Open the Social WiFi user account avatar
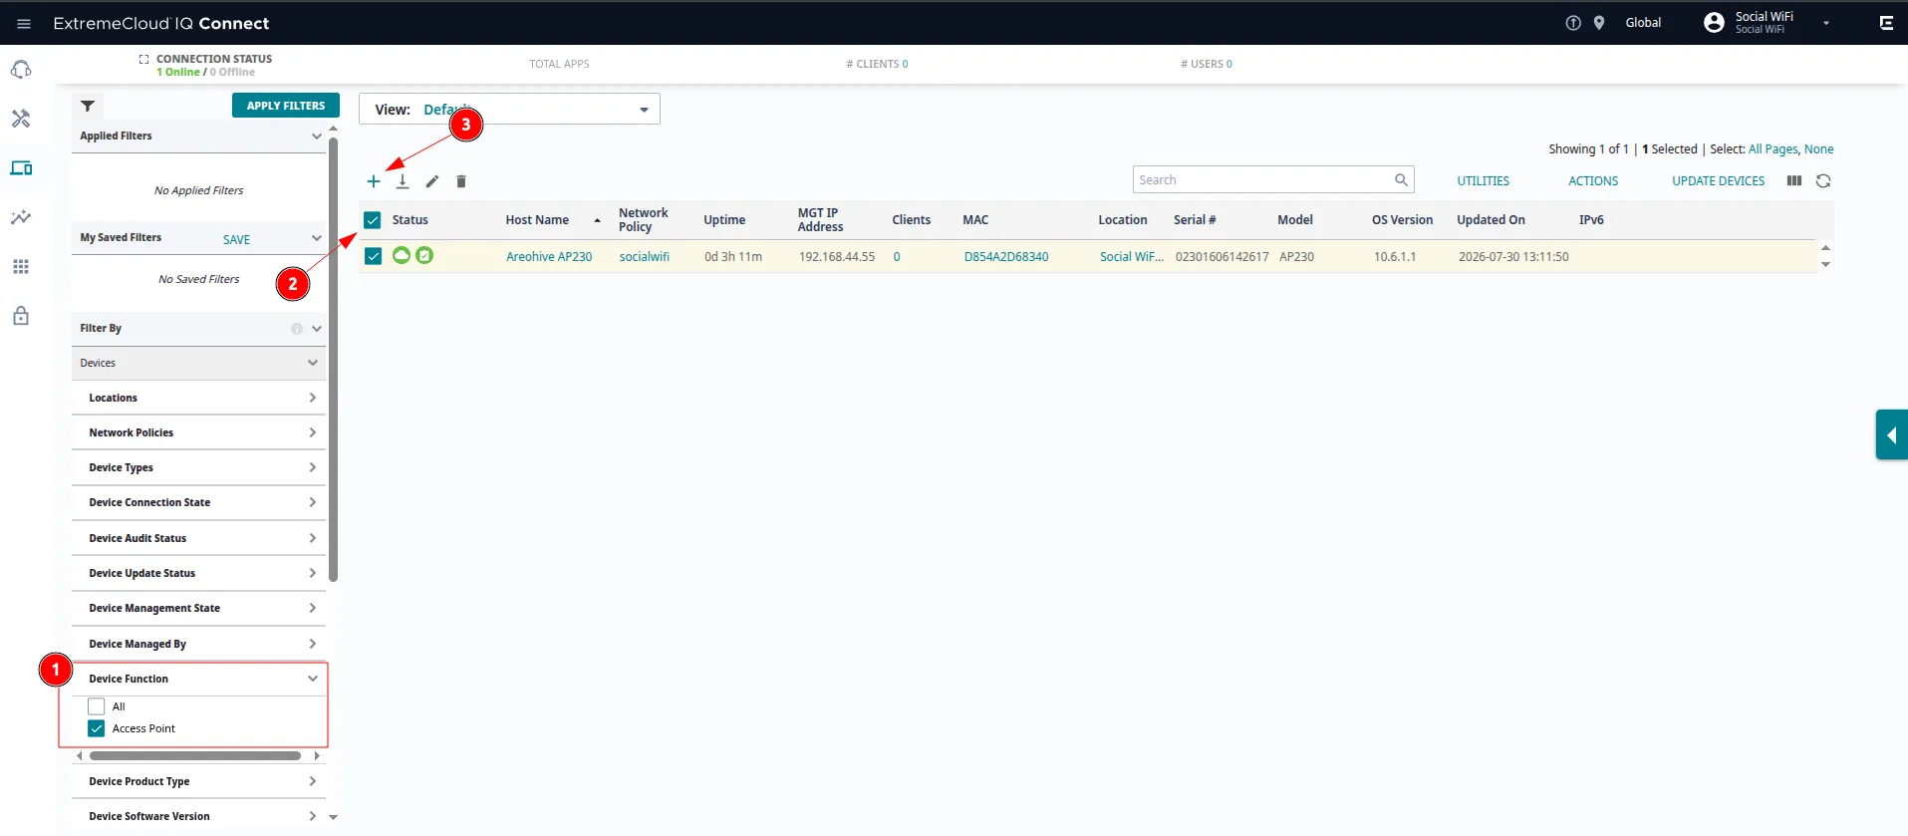Screen dimensions: 1908x836 1714,23
